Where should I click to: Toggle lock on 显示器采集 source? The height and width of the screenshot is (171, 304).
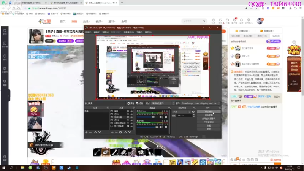pyautogui.click(x=131, y=126)
